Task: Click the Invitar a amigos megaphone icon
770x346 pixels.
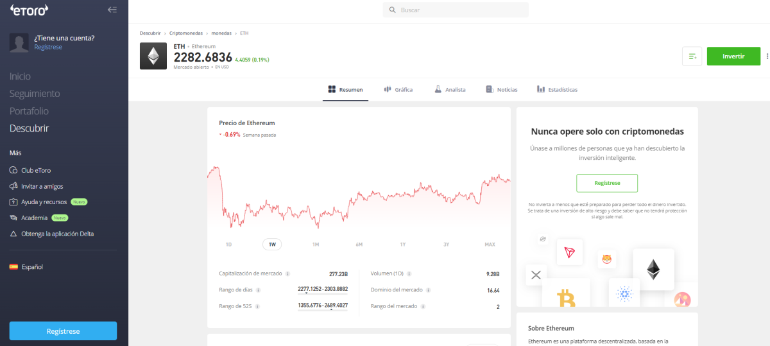Action: (x=14, y=186)
